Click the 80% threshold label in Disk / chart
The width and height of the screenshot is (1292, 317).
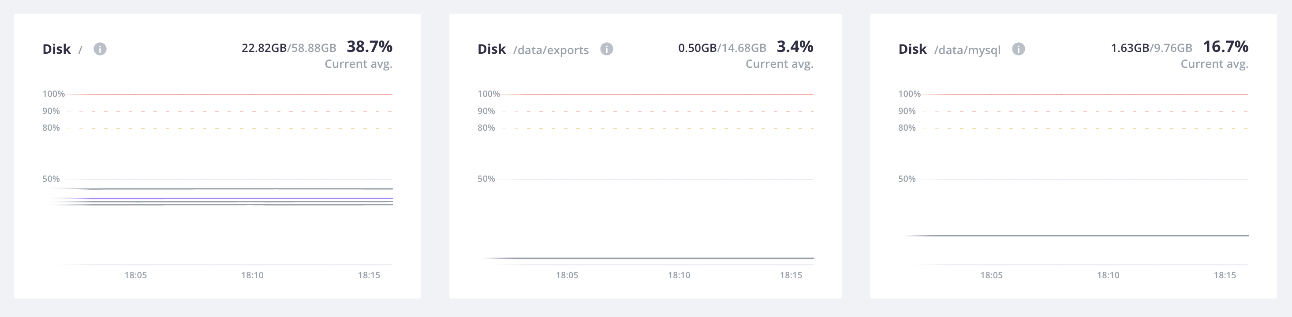pos(51,128)
